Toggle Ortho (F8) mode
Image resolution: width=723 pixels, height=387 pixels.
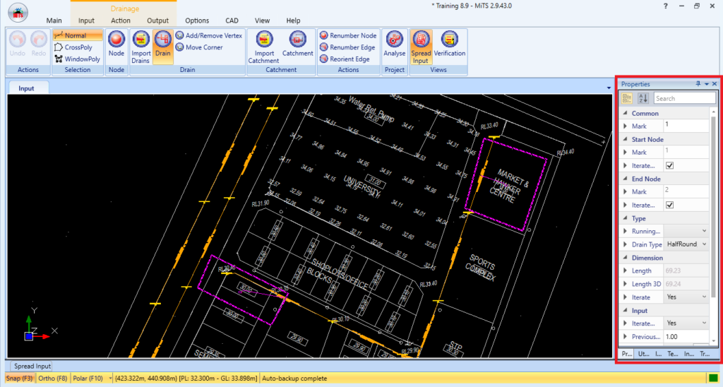(x=53, y=379)
